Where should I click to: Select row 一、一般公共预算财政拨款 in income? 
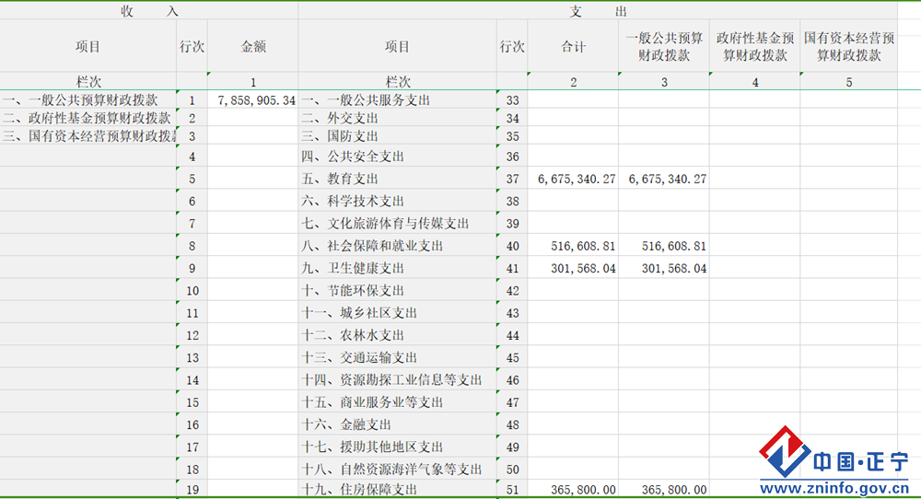point(88,99)
